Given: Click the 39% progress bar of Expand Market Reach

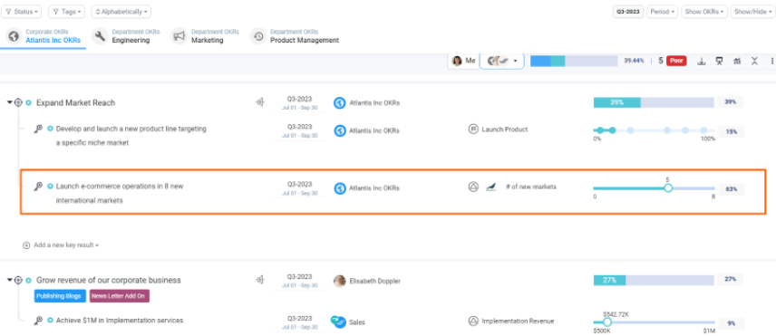Looking at the screenshot, I should click(654, 102).
